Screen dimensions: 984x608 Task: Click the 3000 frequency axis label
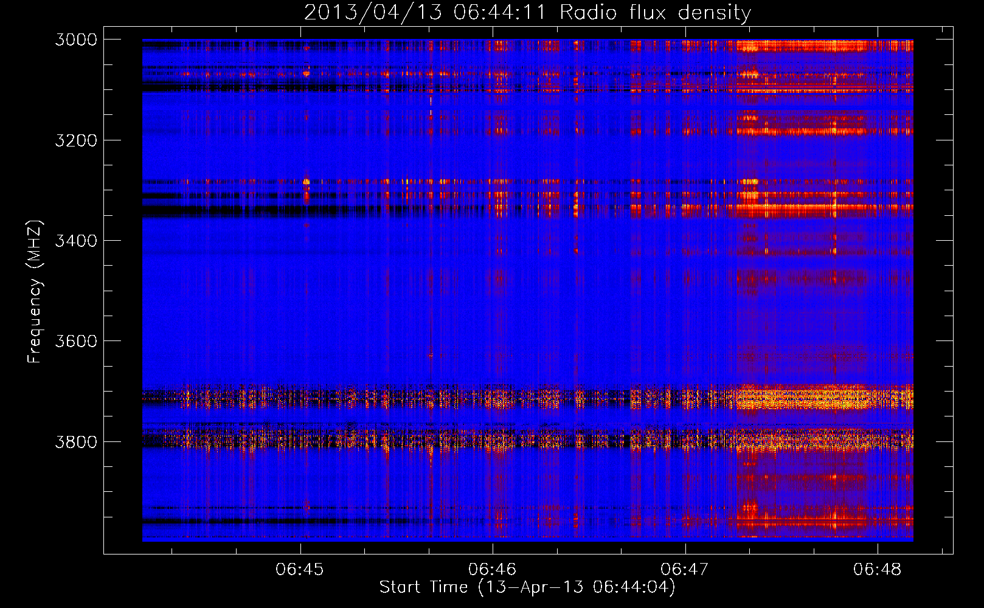tap(76, 40)
